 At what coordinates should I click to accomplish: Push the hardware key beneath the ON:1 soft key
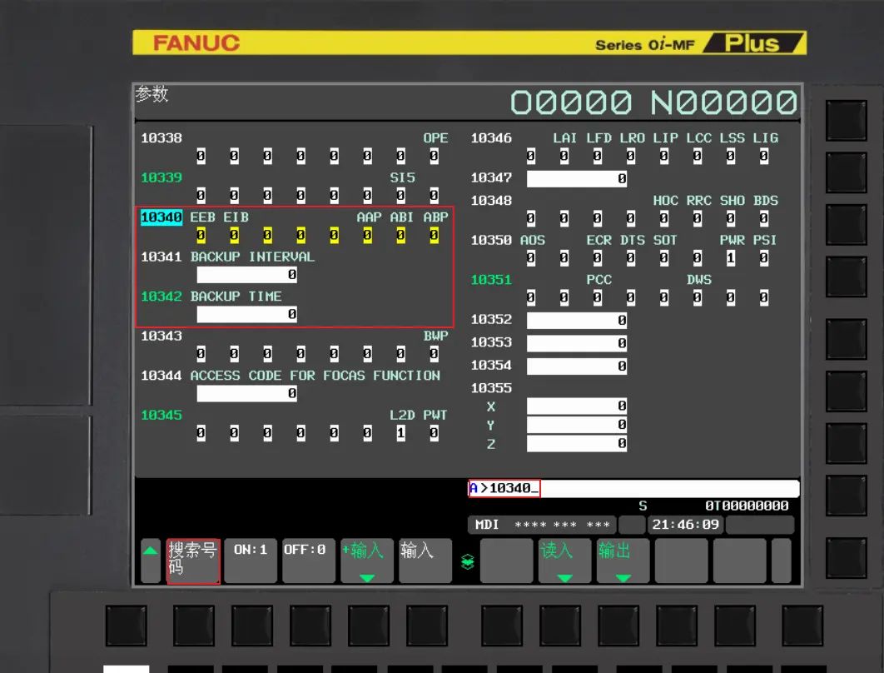pos(251,625)
